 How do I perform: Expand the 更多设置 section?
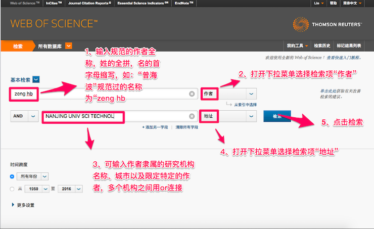(x=23, y=205)
